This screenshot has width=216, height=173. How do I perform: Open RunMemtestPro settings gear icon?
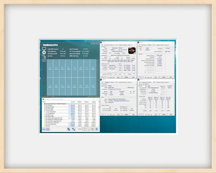[44, 52]
